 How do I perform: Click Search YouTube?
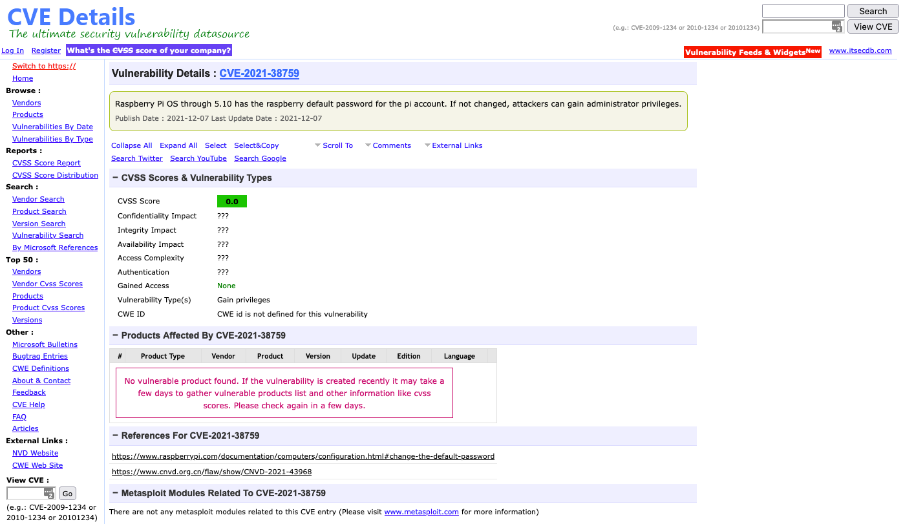[x=198, y=158]
